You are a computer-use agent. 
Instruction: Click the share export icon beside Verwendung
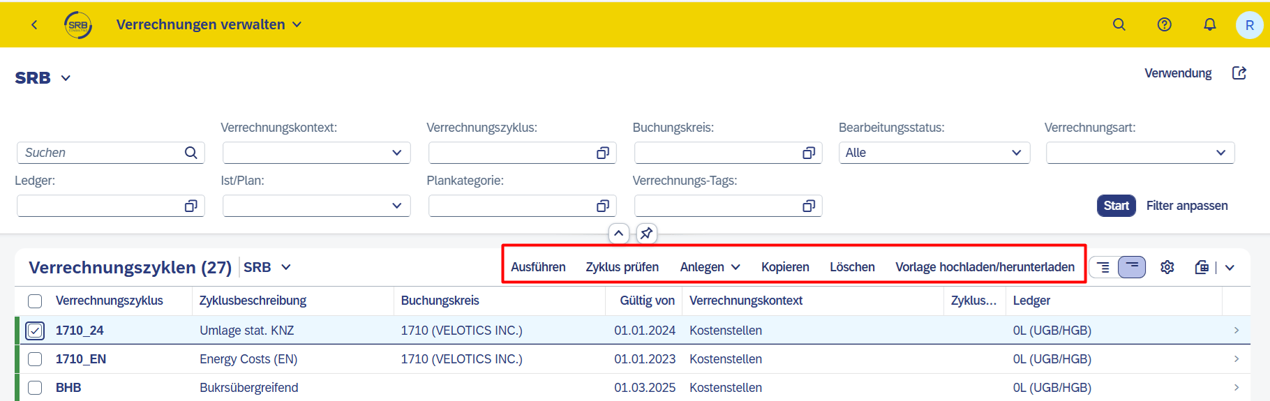(1239, 73)
